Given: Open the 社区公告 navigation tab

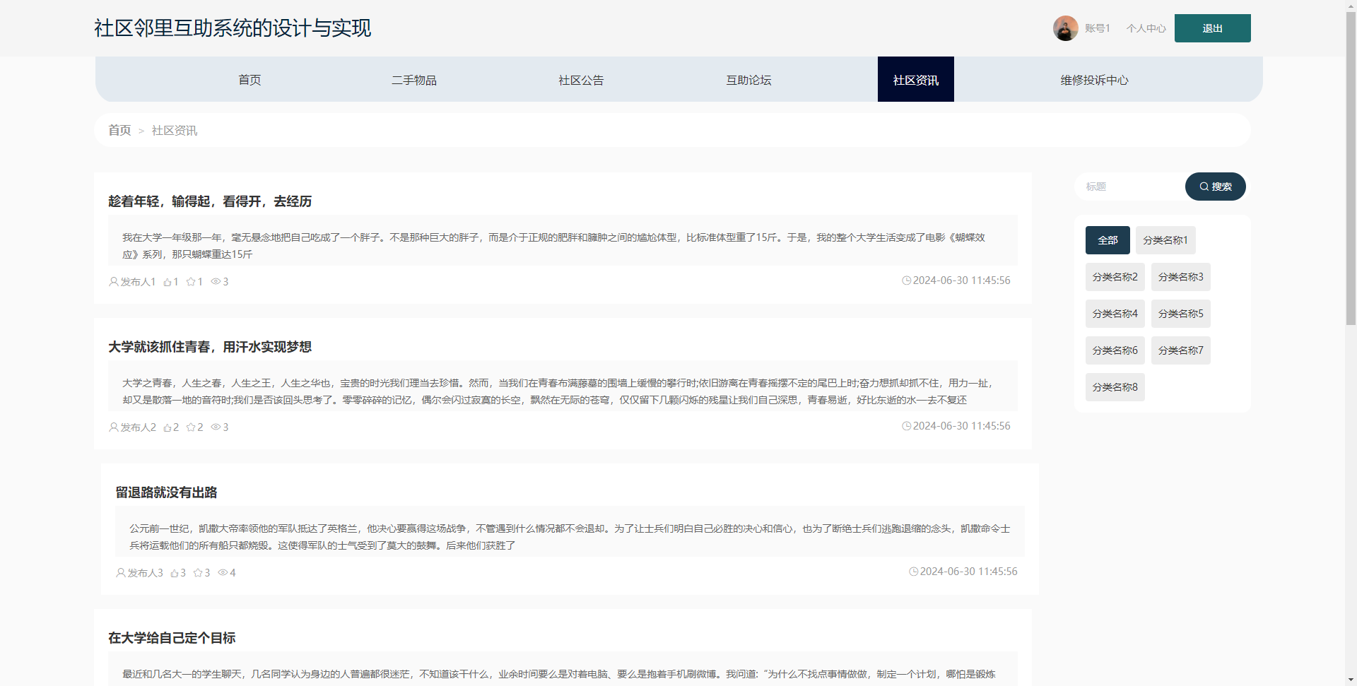Looking at the screenshot, I should coord(581,80).
